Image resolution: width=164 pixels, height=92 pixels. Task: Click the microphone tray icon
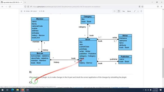click(x=151, y=90)
